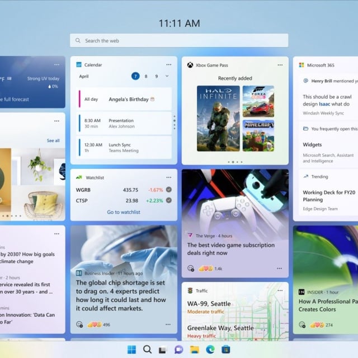Click the Traffic light icon
Viewport: 358px width, 358px height.
coord(190,290)
